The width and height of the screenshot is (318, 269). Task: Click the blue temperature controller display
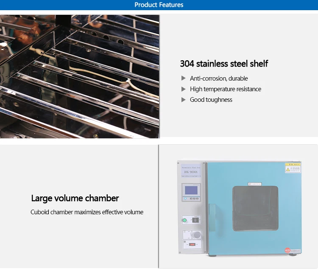190,192
